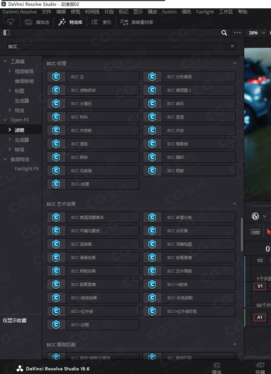The width and height of the screenshot is (271, 374).
Task: Toggle the 特效库 effects library panel
Action: click(x=70, y=22)
